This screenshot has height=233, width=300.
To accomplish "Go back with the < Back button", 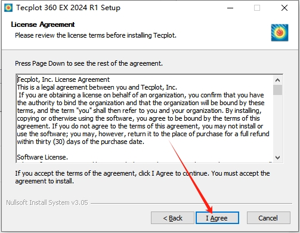I will coord(172,218).
